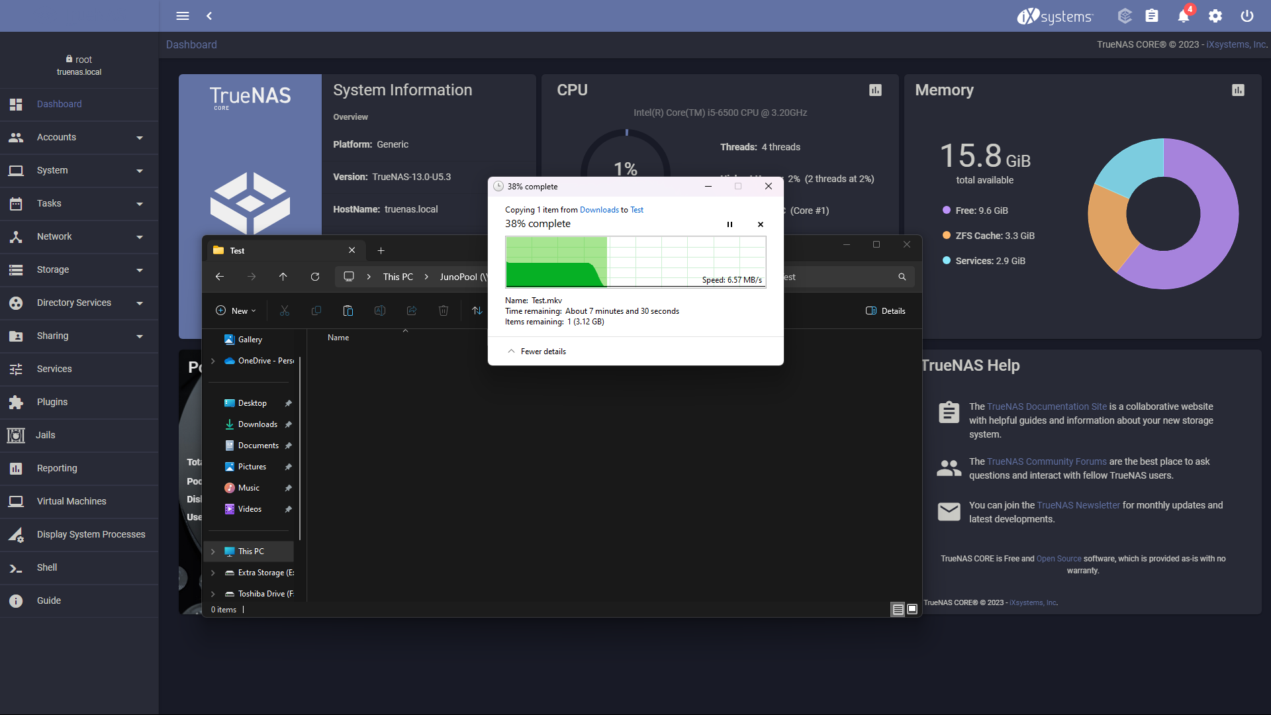The width and height of the screenshot is (1271, 715).
Task: Open Plugins in the sidebar
Action: 79,402
